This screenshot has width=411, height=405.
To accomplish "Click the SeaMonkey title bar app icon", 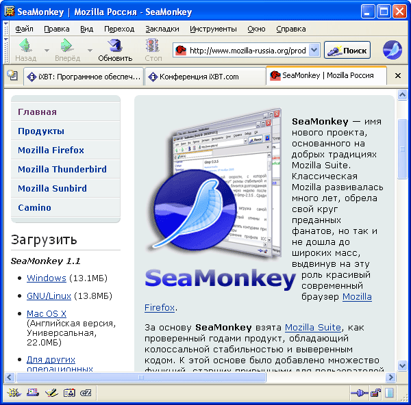I will pos(10,12).
